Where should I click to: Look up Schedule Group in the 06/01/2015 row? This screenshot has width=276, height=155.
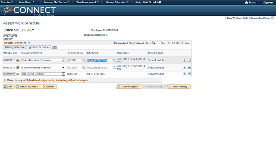pos(84,68)
